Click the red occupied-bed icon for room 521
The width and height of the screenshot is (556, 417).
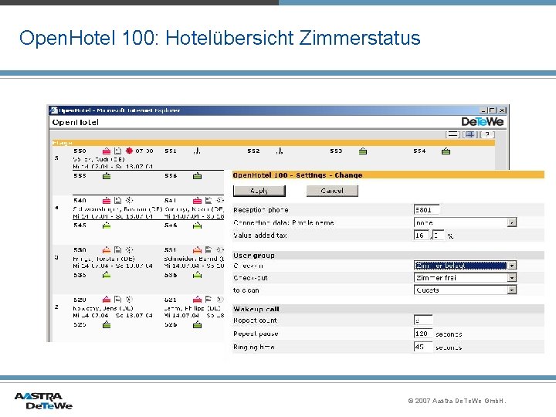coord(197,300)
